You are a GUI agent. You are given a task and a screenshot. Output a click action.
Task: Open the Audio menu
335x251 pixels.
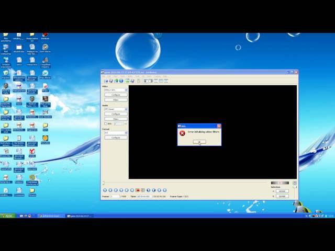130,76
